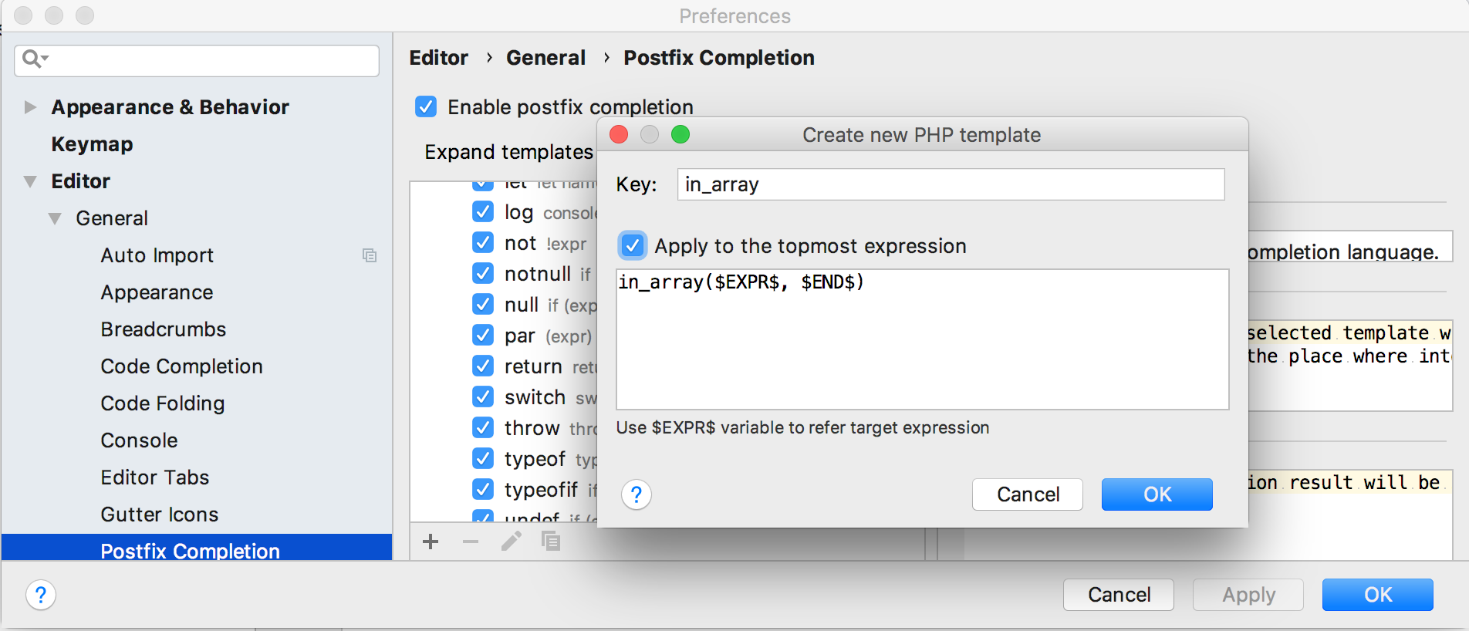Screen dimensions: 1469x631
Task: Uncheck the typeof template checkbox
Action: click(483, 458)
